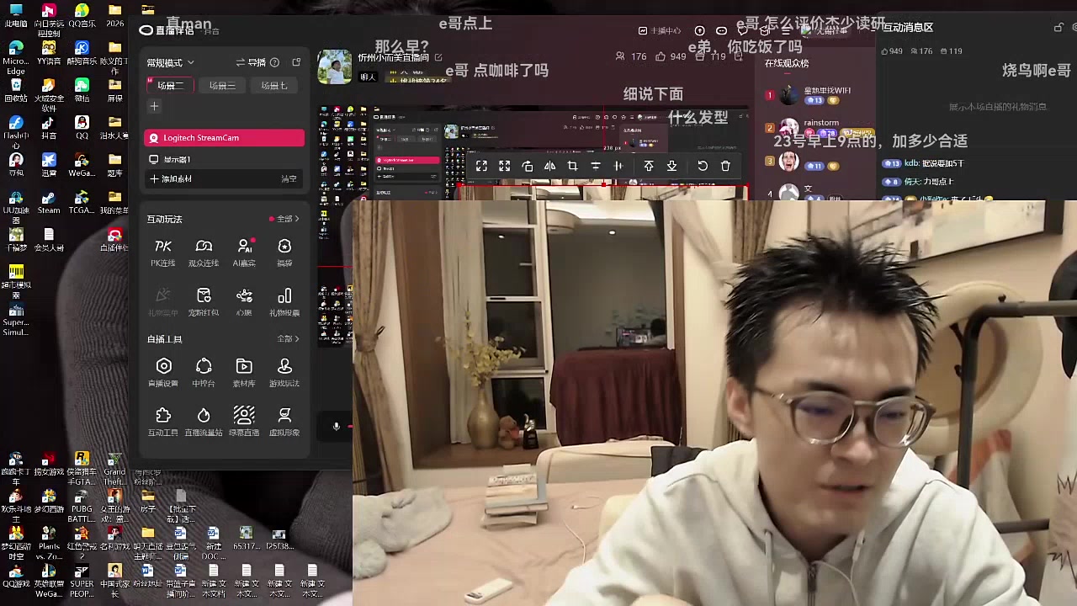
Task: Expand the 常规模式 mode dropdown
Action: 171,63
